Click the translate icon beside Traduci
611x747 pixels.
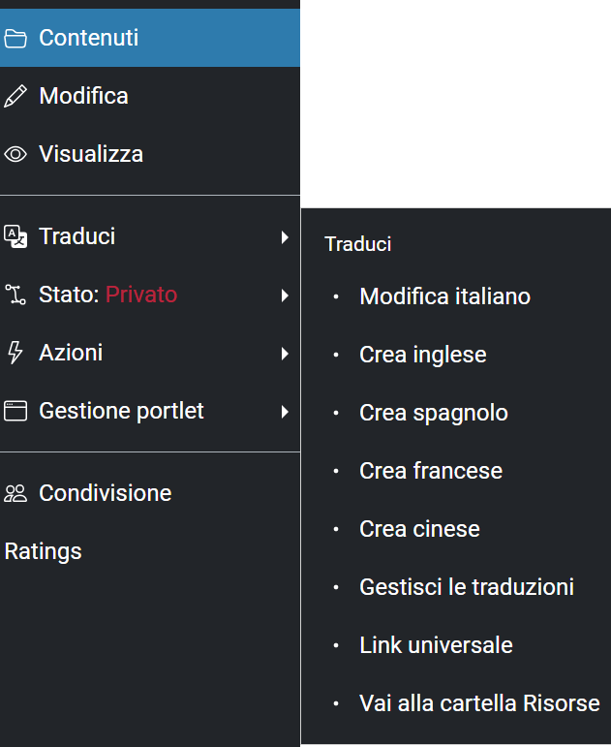15,236
